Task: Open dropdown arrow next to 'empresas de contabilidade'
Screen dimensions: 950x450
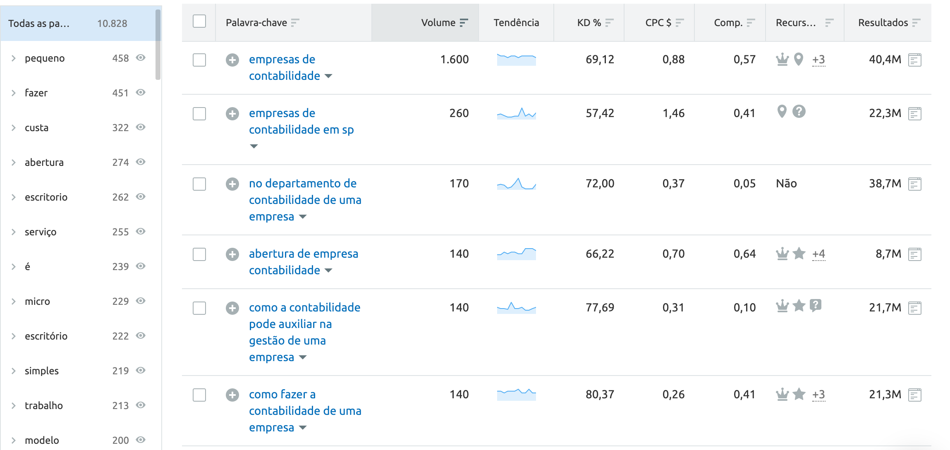Action: click(328, 76)
